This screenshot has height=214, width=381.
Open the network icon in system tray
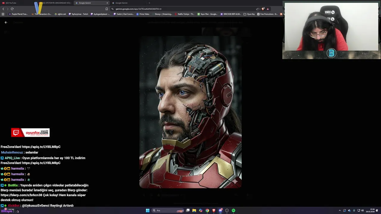click(359, 210)
